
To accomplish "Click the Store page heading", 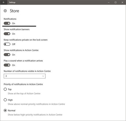I will tap(14, 11).
